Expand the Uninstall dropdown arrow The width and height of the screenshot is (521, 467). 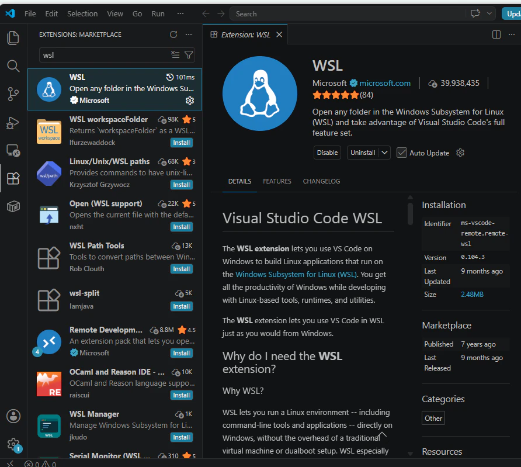pyautogui.click(x=384, y=153)
